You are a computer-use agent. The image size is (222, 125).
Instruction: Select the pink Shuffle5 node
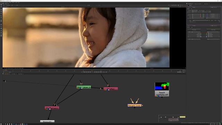(x=111, y=89)
